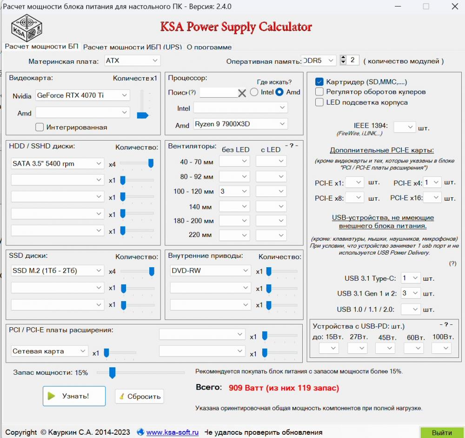
Task: Open the Amd Ryzen 9 7900X3D dropdown
Action: coord(240,124)
